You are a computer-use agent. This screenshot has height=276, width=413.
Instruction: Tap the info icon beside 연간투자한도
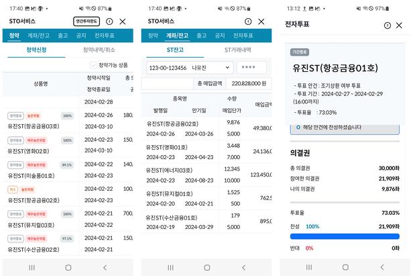click(x=109, y=21)
